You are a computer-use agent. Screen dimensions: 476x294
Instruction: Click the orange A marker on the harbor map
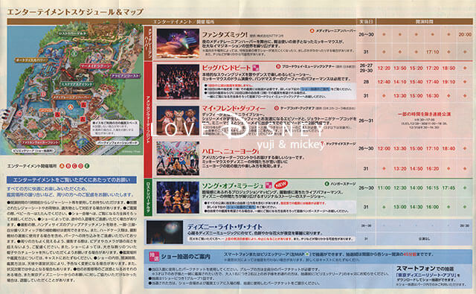point(71,107)
